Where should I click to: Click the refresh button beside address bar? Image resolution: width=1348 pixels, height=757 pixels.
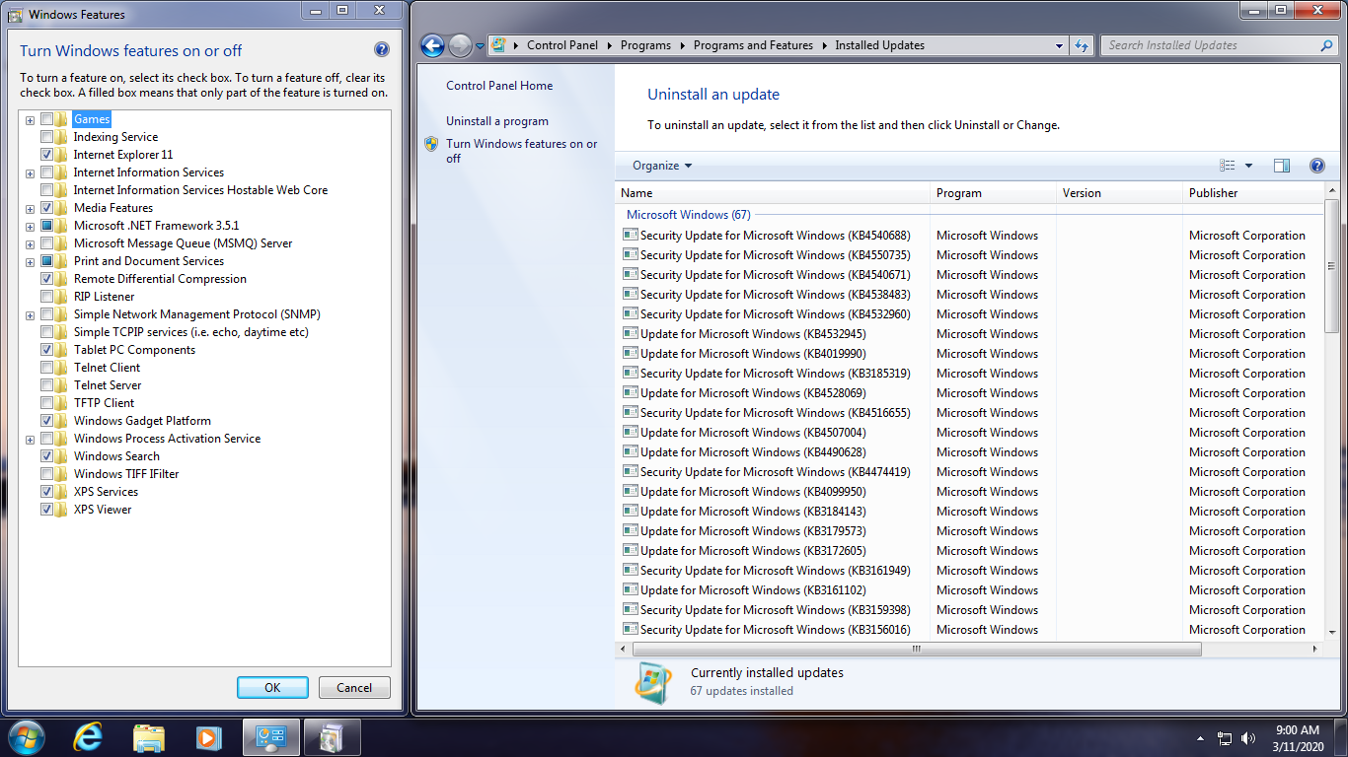tap(1082, 45)
